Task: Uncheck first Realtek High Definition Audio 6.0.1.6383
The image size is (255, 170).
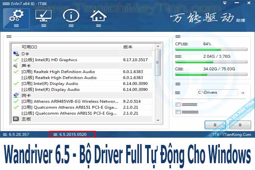Action: pos(16,71)
